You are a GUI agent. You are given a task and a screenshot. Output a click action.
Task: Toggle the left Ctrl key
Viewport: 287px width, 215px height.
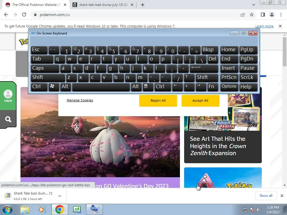tap(39, 87)
